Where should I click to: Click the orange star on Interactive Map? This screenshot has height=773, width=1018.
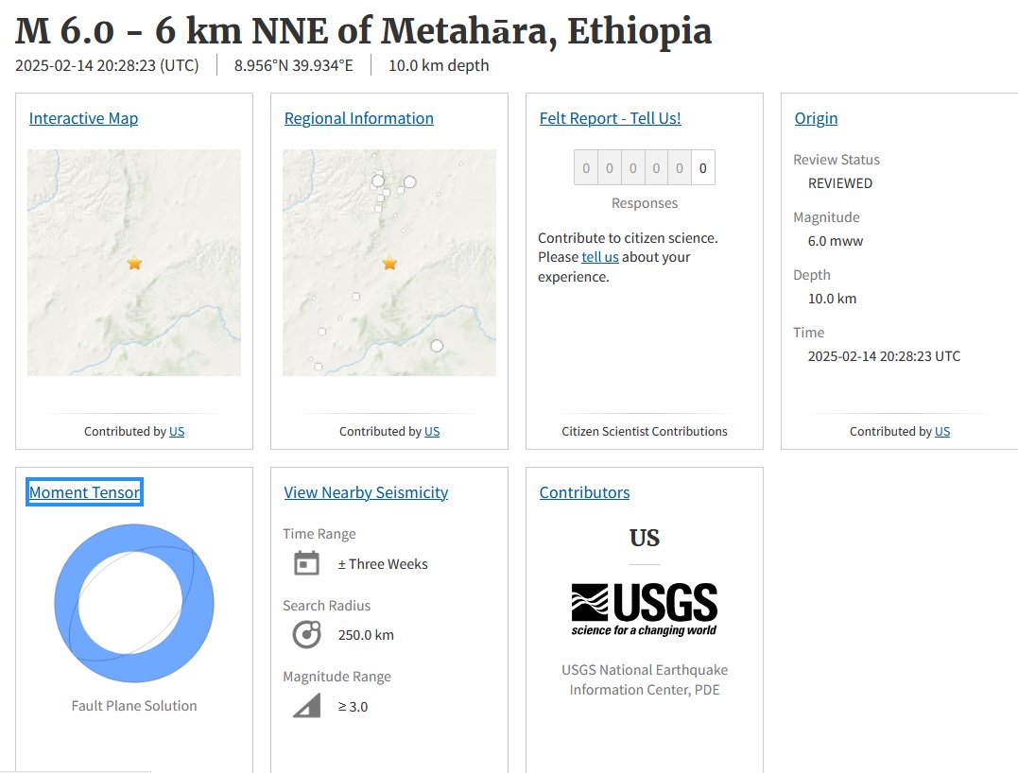point(134,263)
